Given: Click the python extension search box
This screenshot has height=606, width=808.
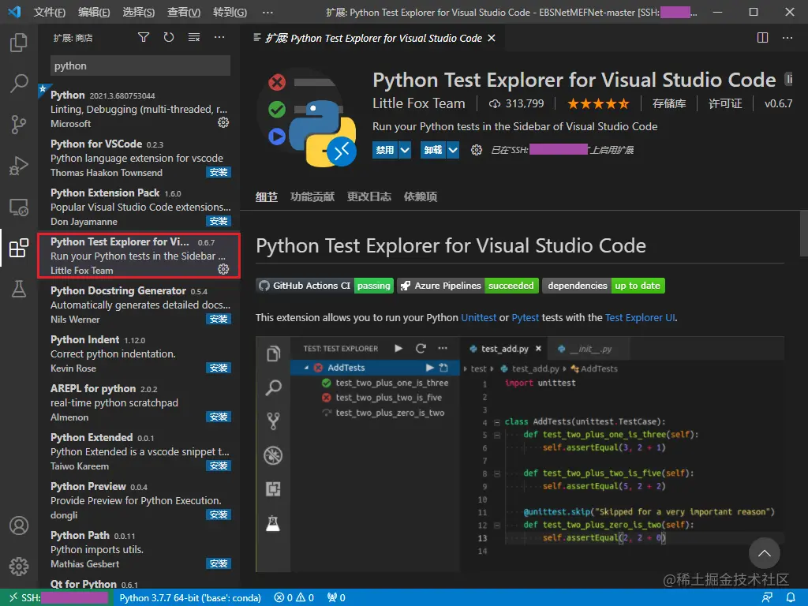Looking at the screenshot, I should tap(140, 65).
